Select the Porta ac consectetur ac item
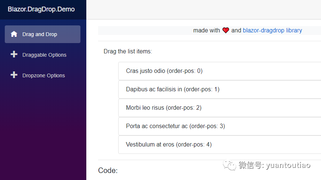This screenshot has height=180, width=321. click(x=220, y=126)
